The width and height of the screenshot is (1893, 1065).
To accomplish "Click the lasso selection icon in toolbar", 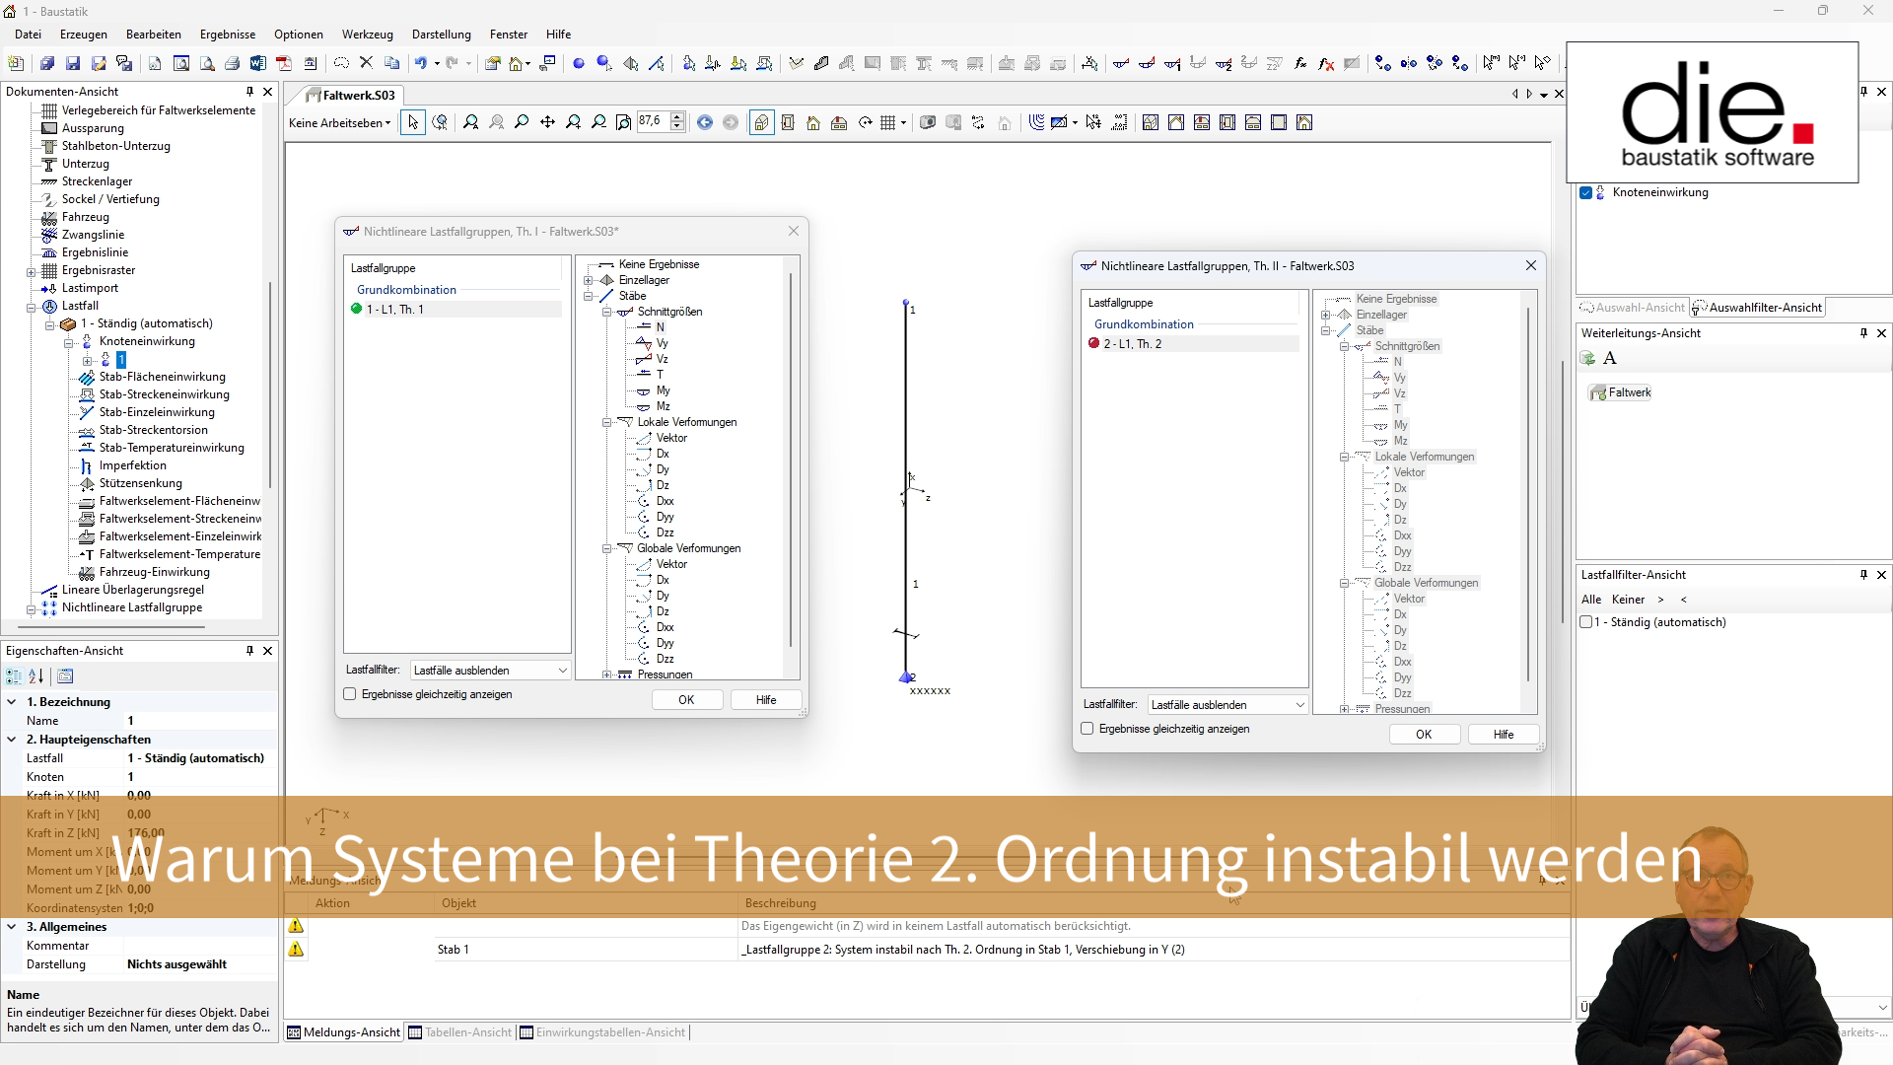I will click(x=341, y=63).
